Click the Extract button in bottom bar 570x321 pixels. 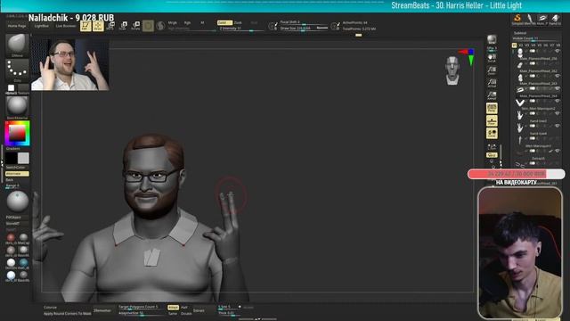pyautogui.click(x=199, y=310)
